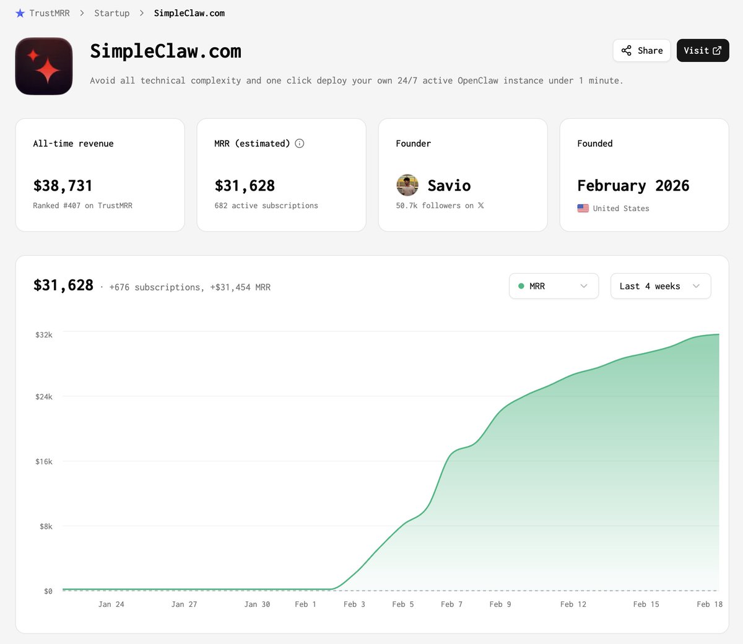The image size is (743, 644).
Task: Click the Feb 9 axis label
Action: (x=500, y=604)
